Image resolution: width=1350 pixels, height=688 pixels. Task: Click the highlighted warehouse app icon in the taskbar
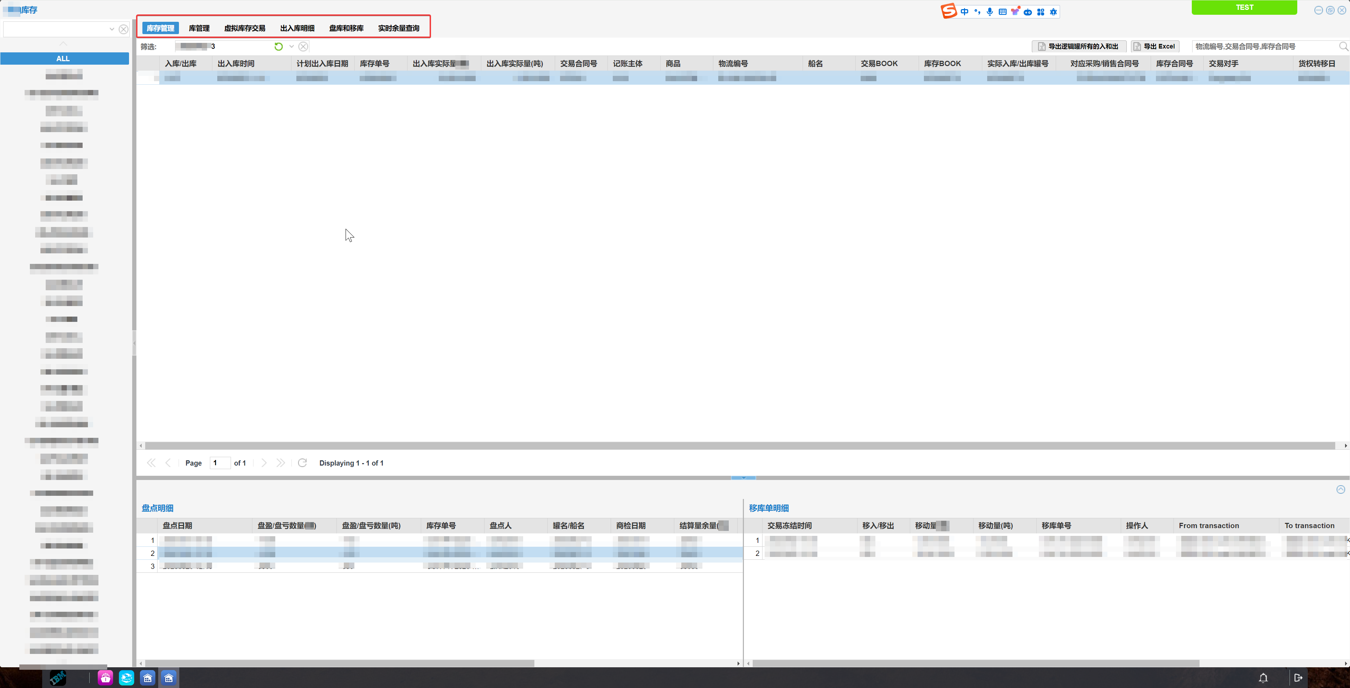coord(169,677)
